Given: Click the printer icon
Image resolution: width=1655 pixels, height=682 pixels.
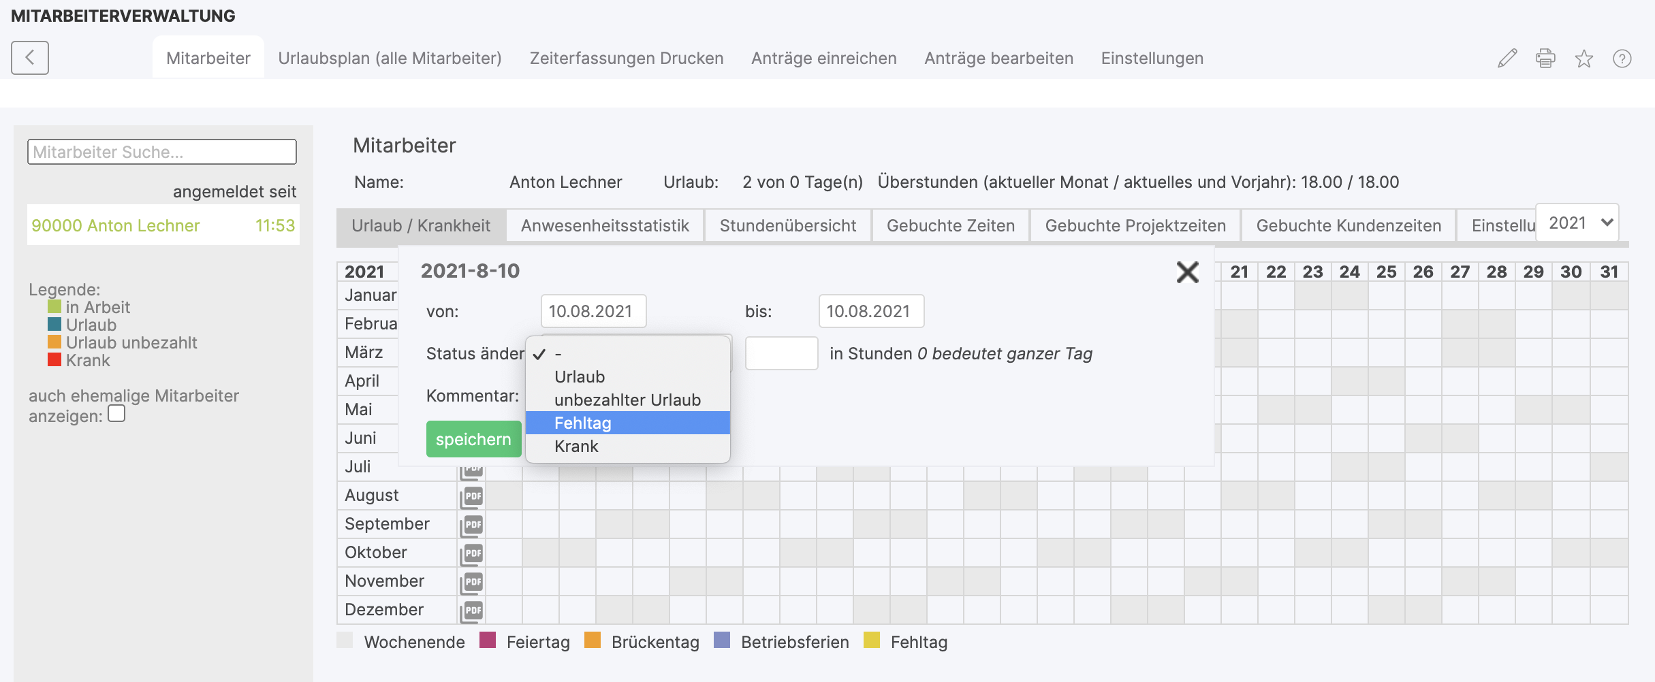Looking at the screenshot, I should click(1545, 59).
